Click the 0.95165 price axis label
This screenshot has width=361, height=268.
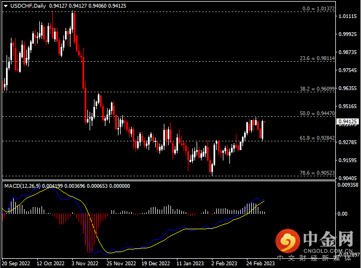[348, 106]
